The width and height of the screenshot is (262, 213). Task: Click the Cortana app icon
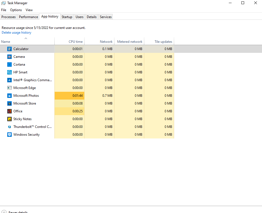9,65
